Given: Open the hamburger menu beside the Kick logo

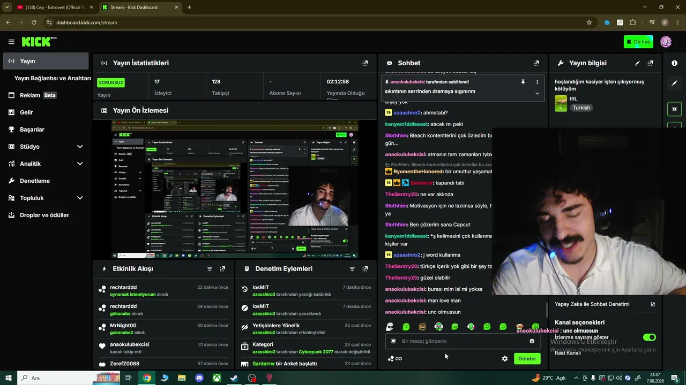Looking at the screenshot, I should point(11,42).
